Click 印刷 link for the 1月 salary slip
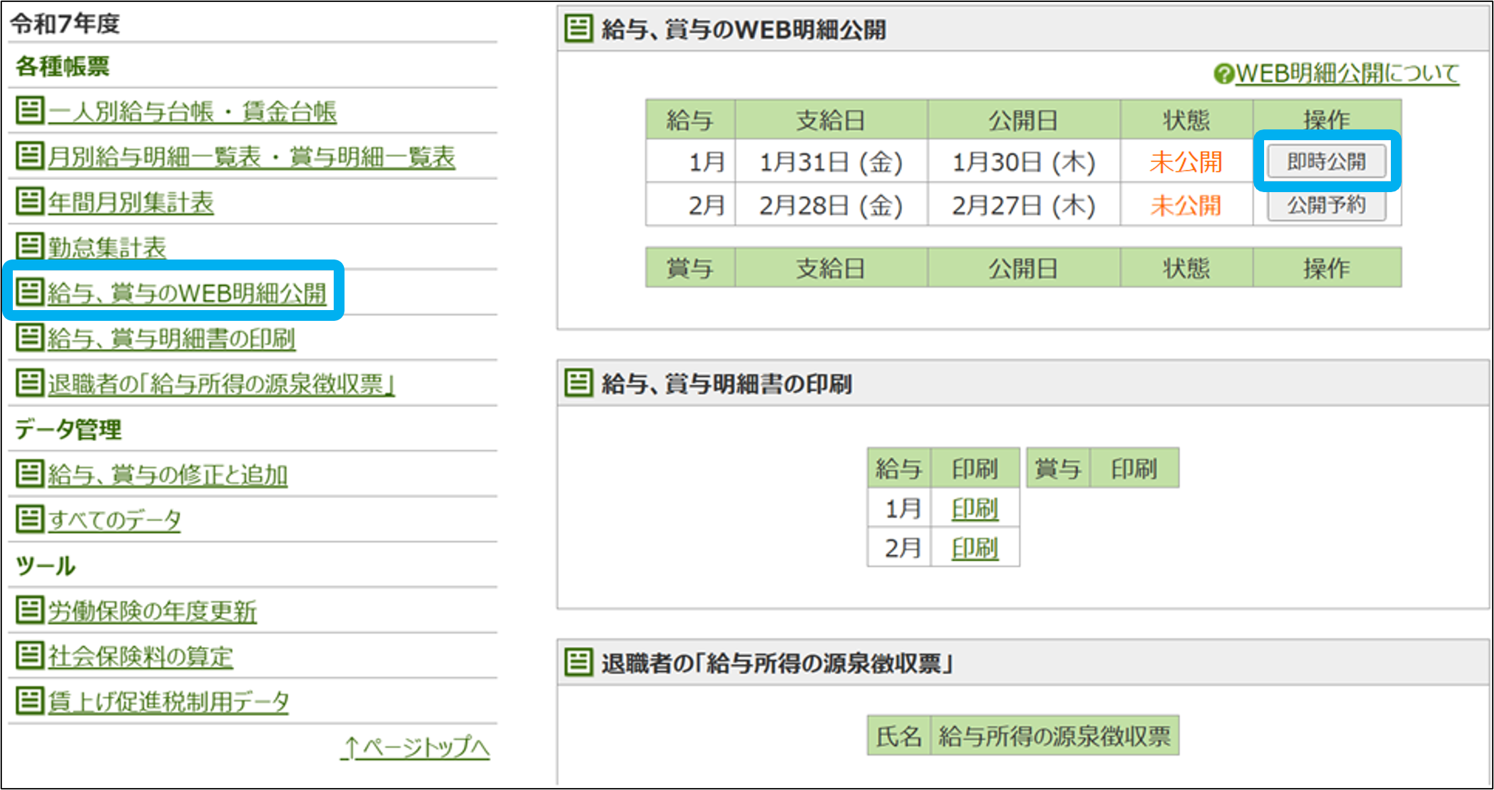Screen dimensions: 1494x790 click(974, 508)
